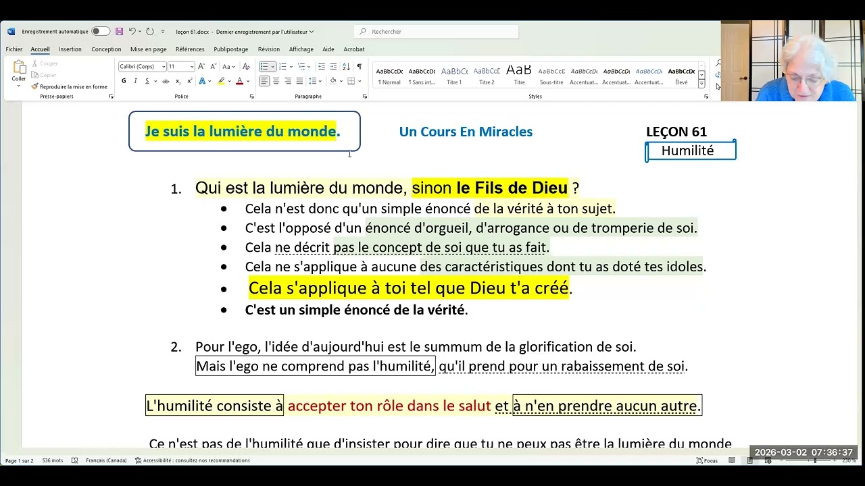Open the paragraph shading fill color

click(x=332, y=81)
